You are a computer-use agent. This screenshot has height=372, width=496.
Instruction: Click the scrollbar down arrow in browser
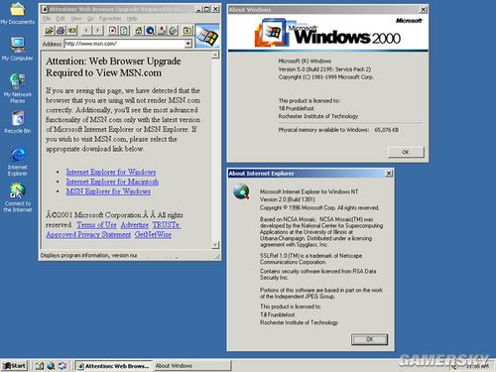215,245
